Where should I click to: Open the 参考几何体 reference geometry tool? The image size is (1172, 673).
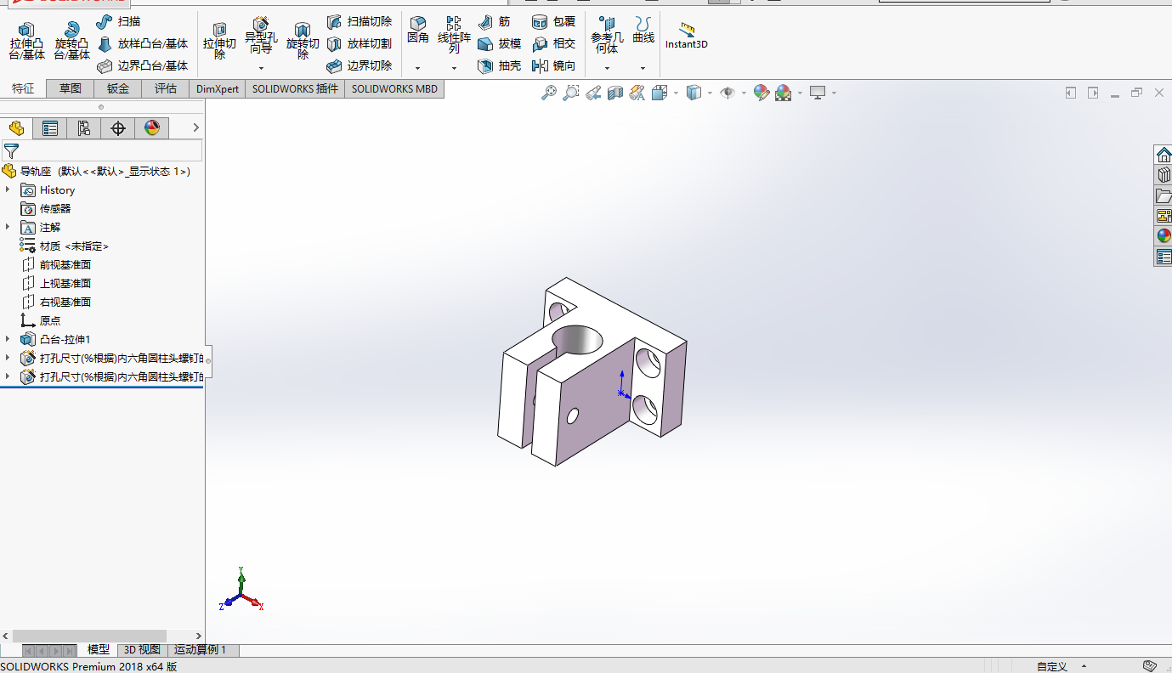pos(607,34)
